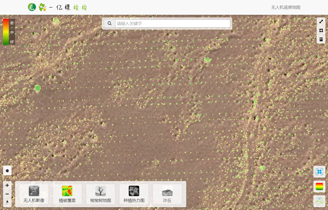Click the 差 label in the legend

(12, 23)
